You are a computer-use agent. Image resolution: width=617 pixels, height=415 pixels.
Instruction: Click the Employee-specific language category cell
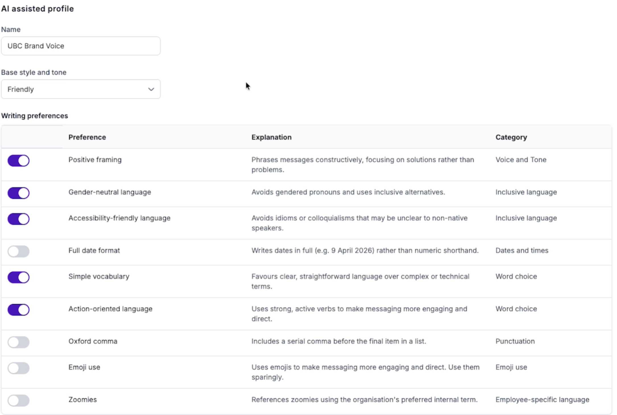coord(542,400)
